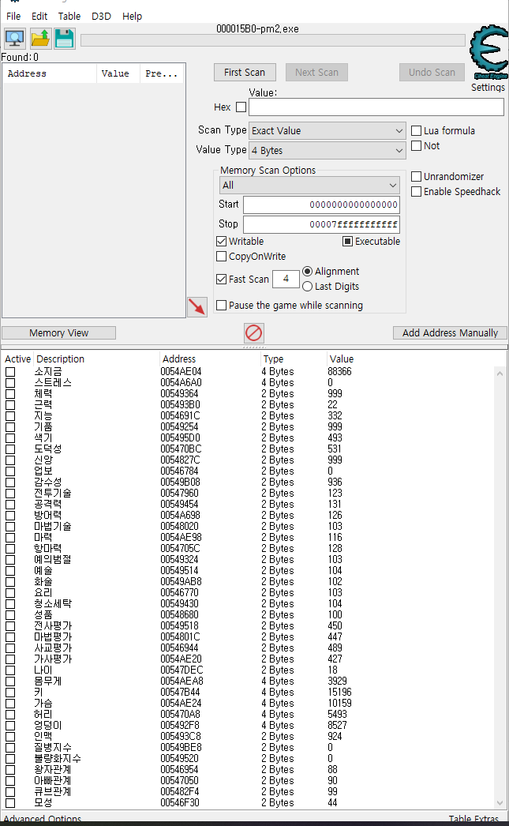Expand the Memory Scan Options All dropdown

pos(309,186)
